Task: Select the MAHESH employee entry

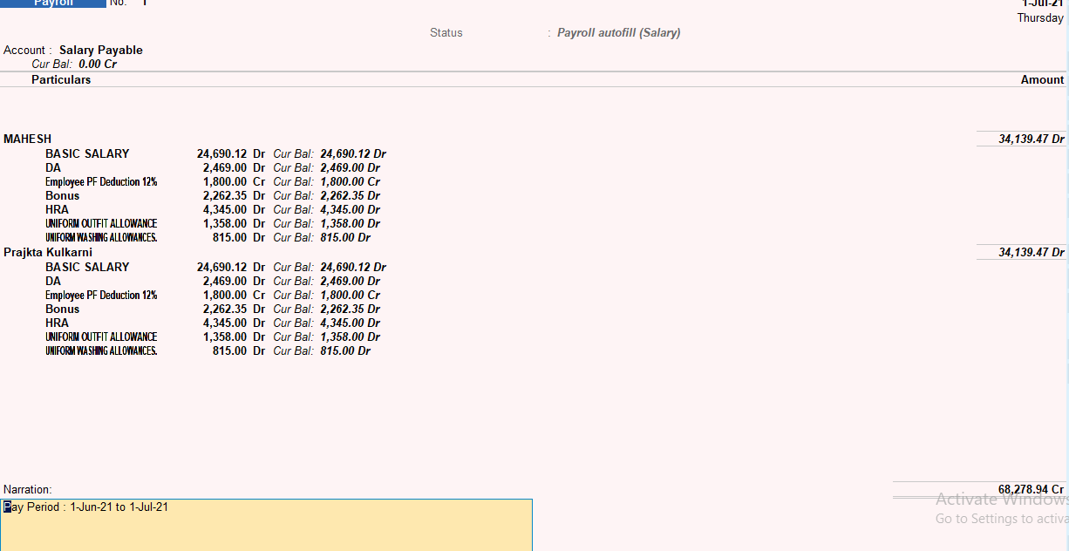Action: coord(27,139)
